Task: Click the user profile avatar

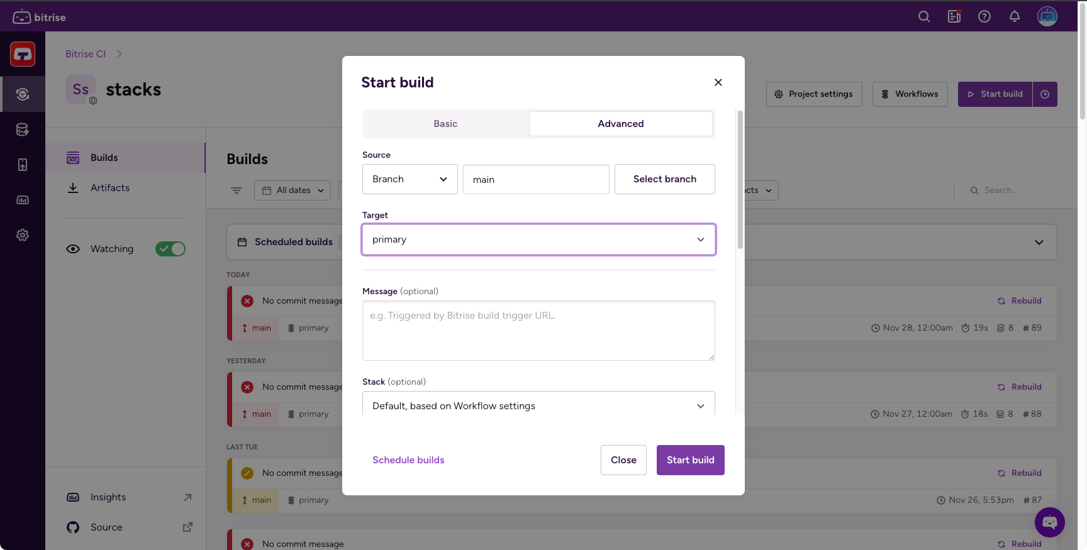Action: point(1047,16)
